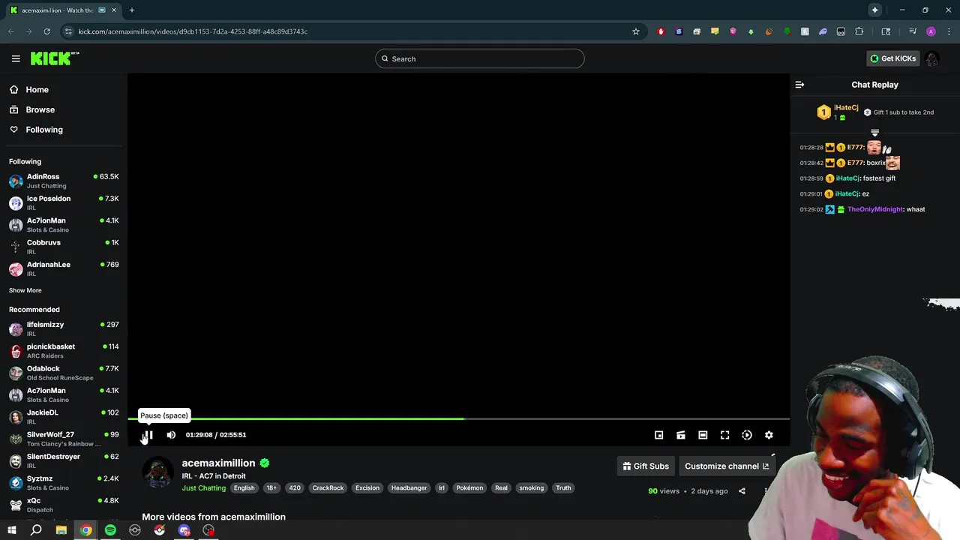Open SilentDestroyer recommended channel
Viewport: 960px width, 540px height.
(x=64, y=460)
